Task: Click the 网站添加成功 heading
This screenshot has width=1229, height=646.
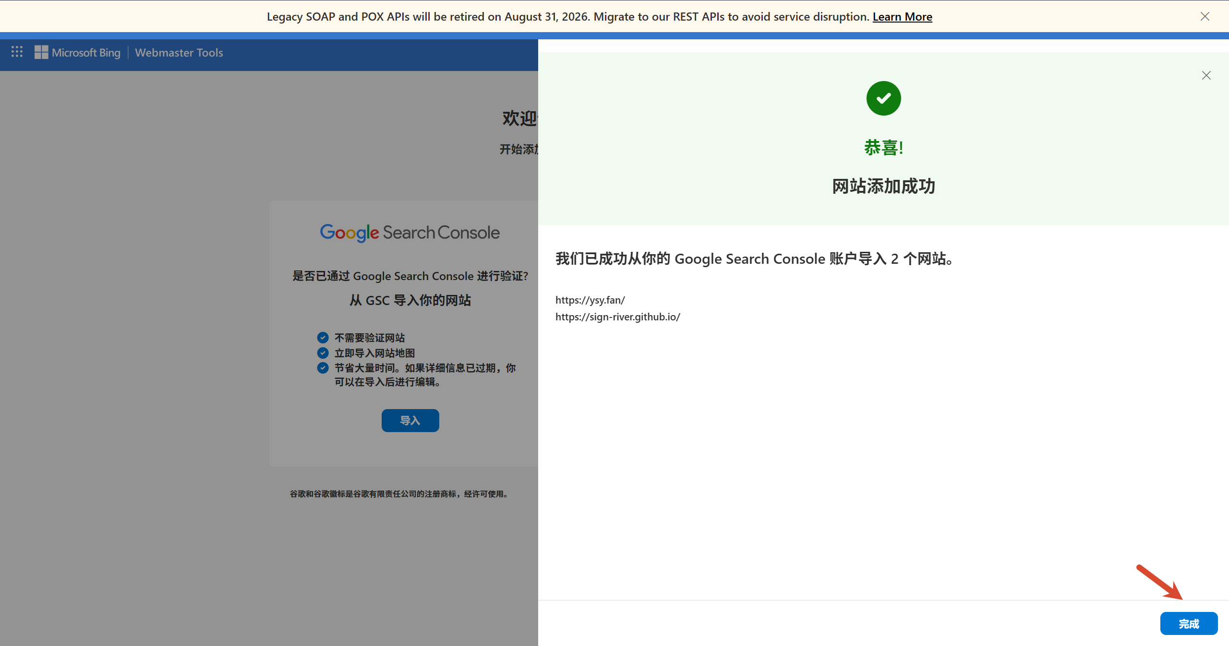Action: [x=883, y=186]
